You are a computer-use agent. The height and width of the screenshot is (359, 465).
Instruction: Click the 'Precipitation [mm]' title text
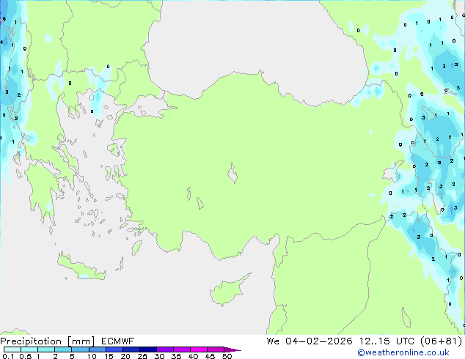48,341
